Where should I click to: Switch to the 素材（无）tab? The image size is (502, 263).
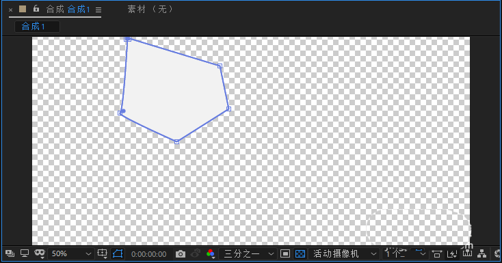pyautogui.click(x=150, y=10)
